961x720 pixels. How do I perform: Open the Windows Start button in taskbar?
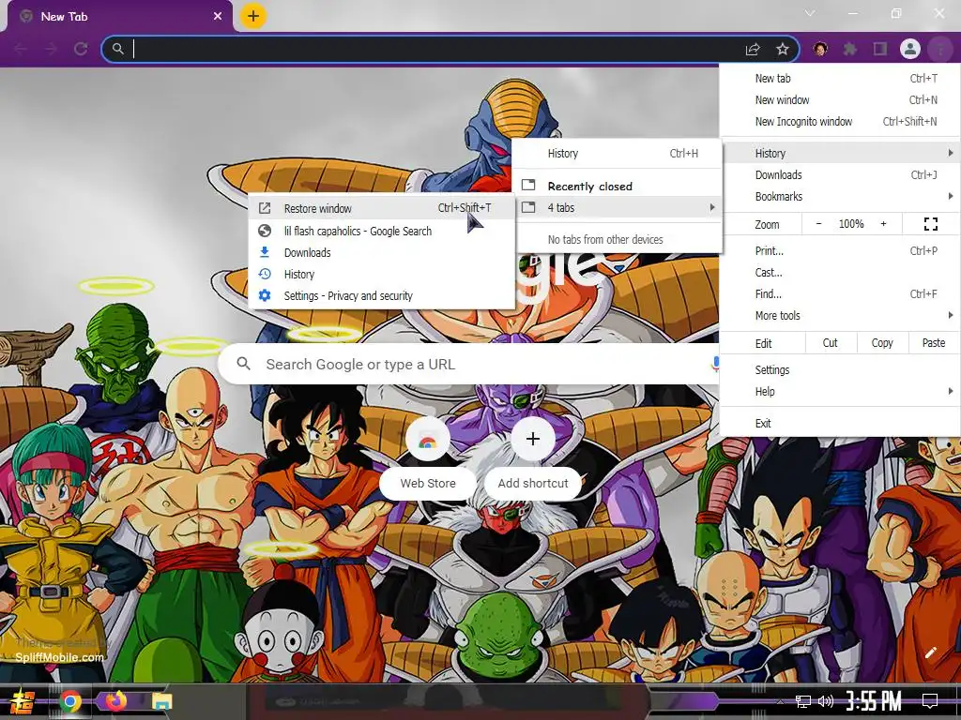point(23,701)
